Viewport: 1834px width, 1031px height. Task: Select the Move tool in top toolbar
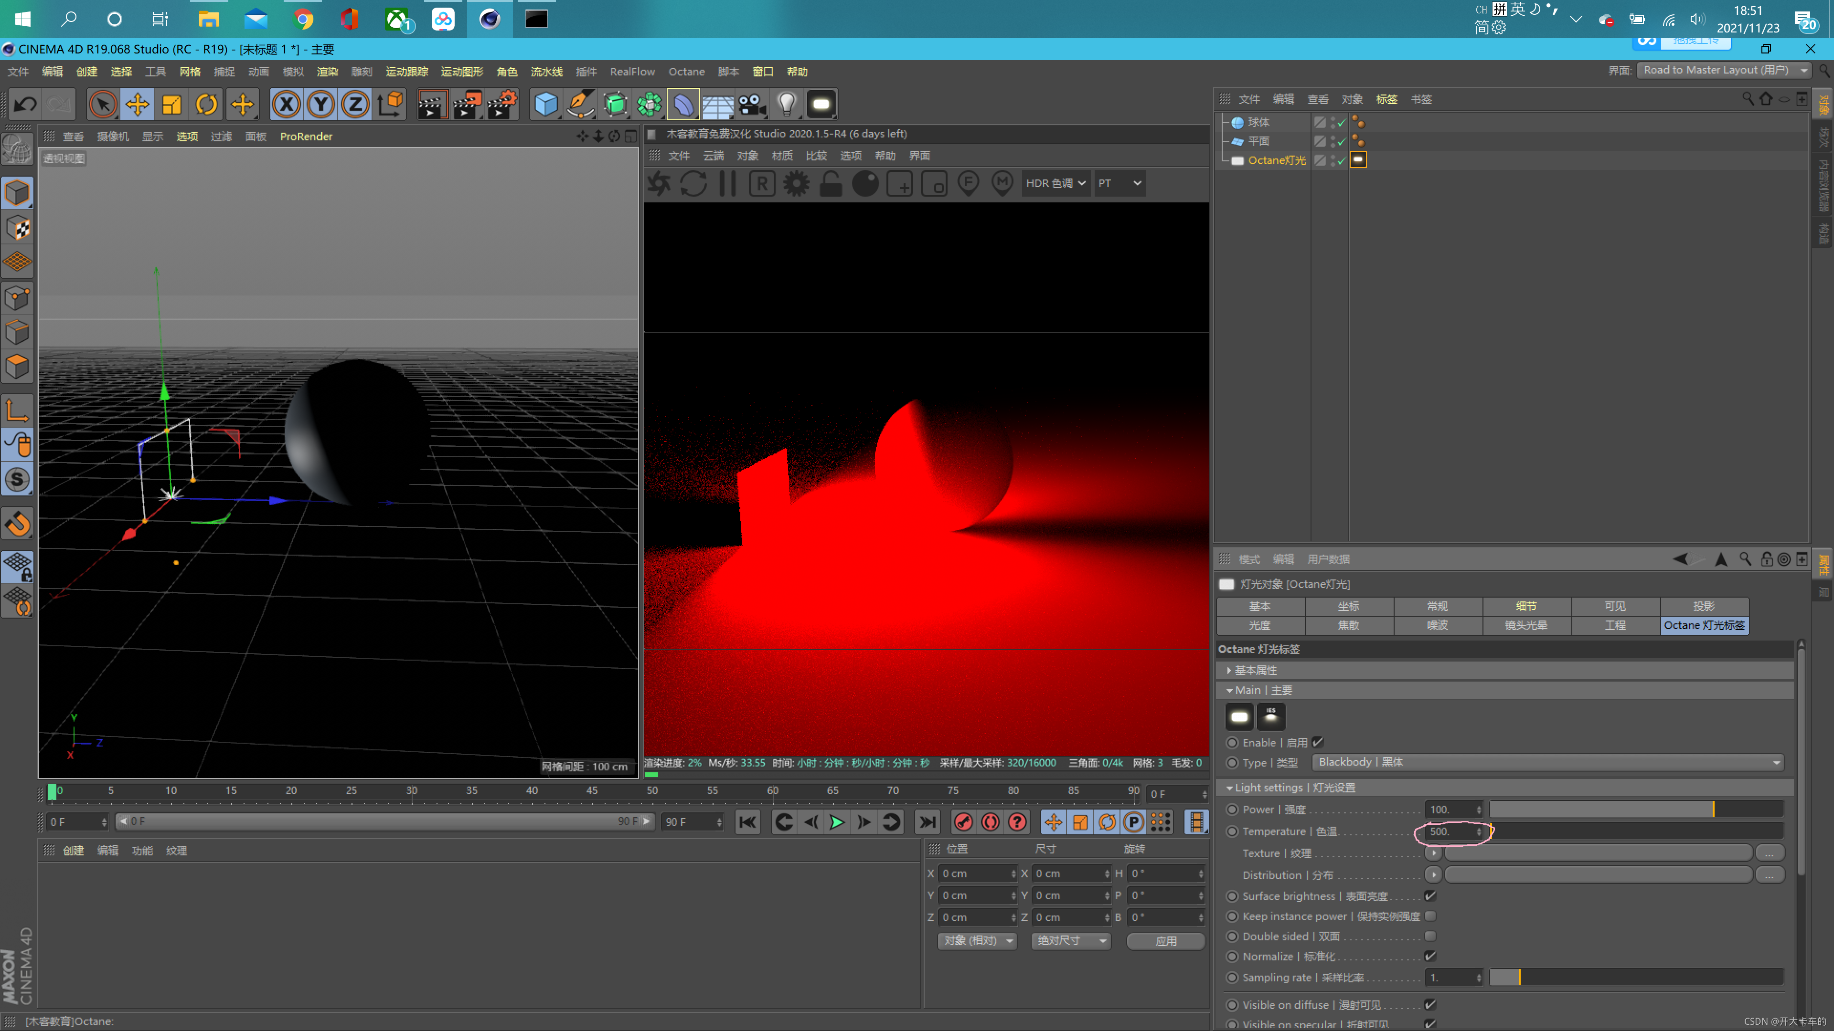click(x=137, y=105)
